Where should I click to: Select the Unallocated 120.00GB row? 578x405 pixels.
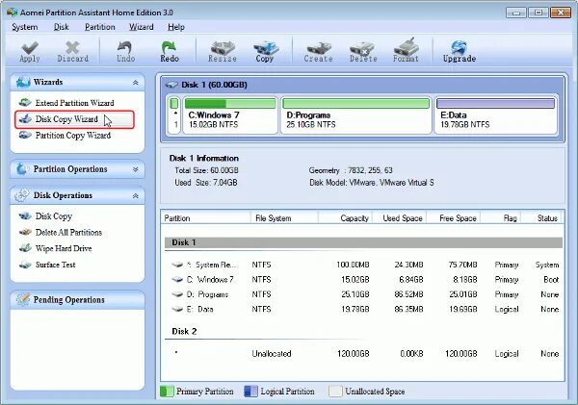pyautogui.click(x=365, y=353)
